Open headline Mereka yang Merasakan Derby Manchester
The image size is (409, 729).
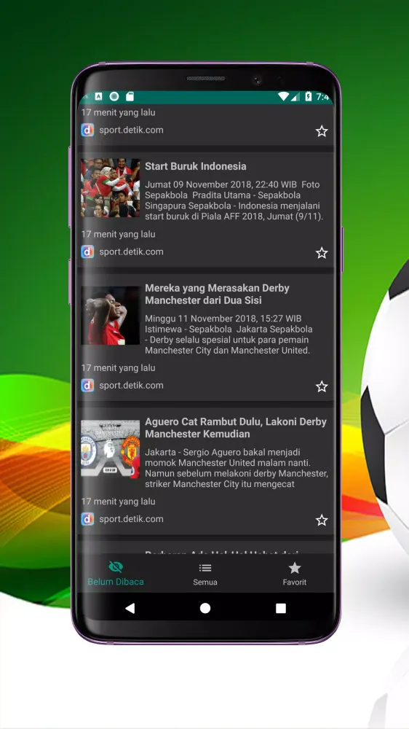tap(218, 295)
